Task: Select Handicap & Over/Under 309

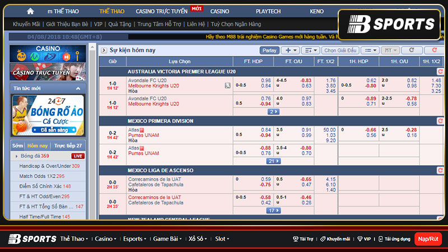Action: point(49,166)
